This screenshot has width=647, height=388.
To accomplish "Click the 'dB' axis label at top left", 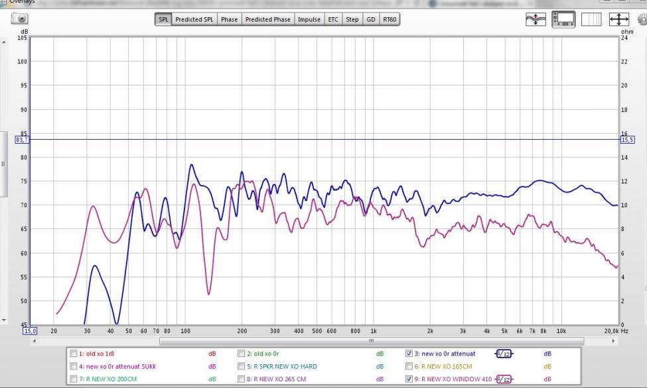I will 25,32.
